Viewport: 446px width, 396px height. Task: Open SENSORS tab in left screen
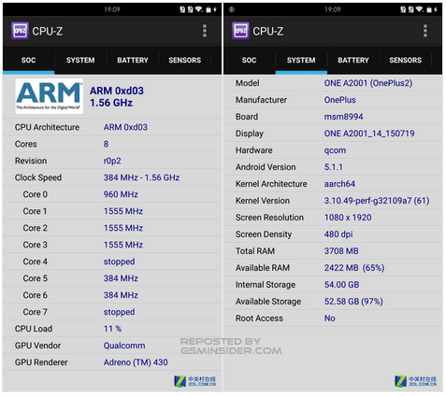[x=185, y=60]
